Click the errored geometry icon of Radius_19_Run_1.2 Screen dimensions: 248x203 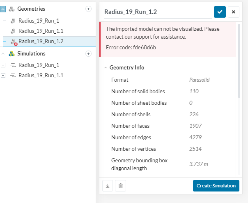click(x=14, y=42)
